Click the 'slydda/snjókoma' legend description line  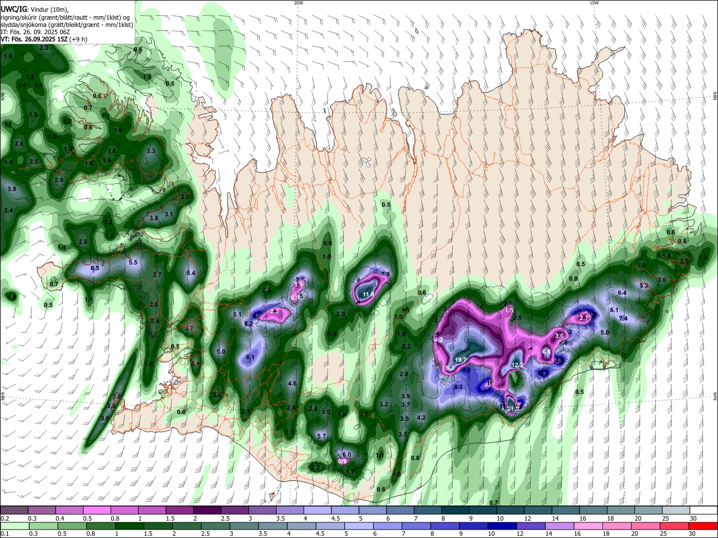(x=67, y=25)
